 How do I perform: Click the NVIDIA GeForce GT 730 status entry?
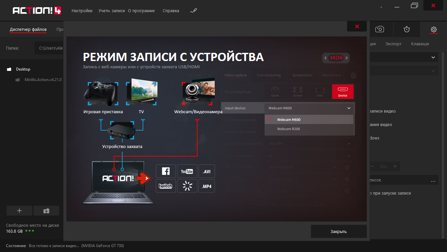[103, 246]
